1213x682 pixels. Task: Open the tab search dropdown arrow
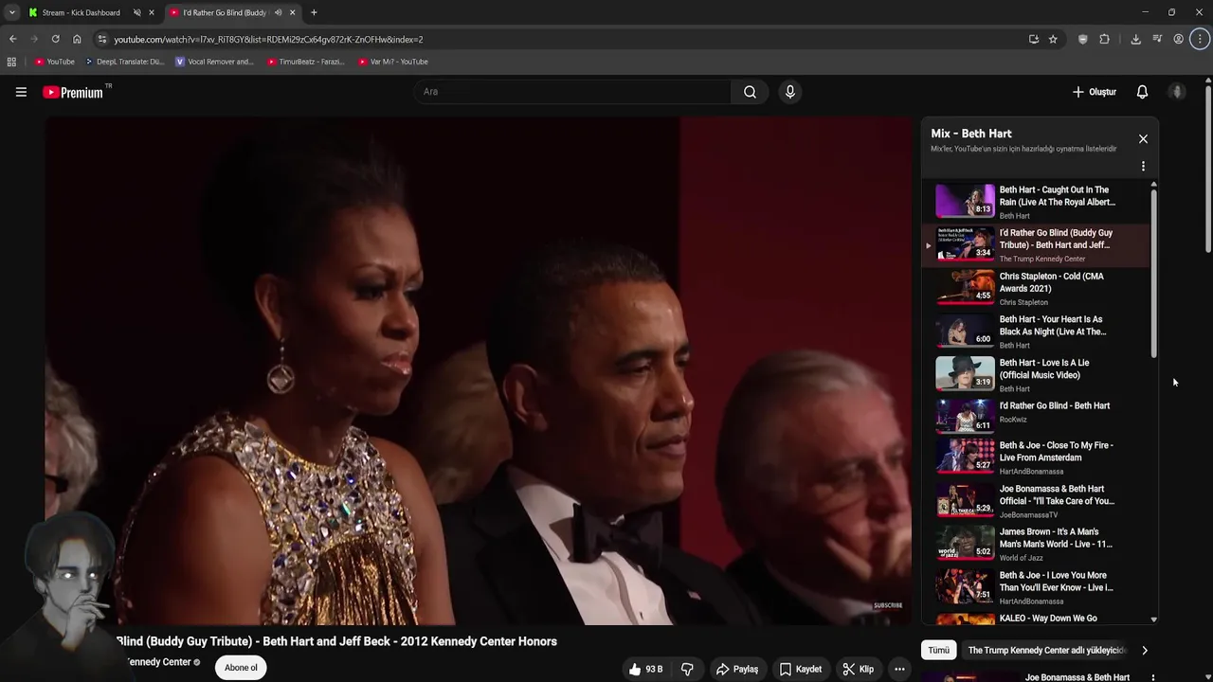tap(11, 12)
